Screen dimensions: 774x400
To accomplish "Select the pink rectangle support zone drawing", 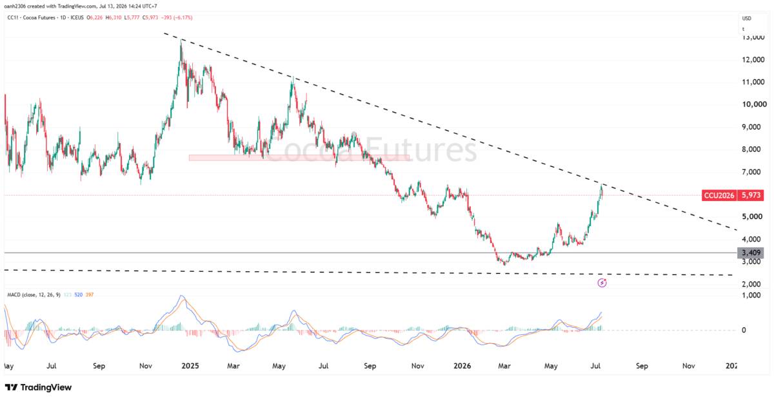I will coord(299,157).
